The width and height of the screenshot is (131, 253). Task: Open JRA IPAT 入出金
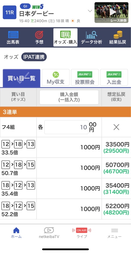114,77
